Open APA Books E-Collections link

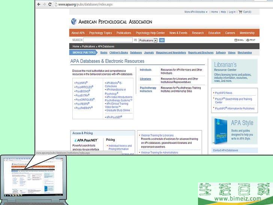click(114, 84)
